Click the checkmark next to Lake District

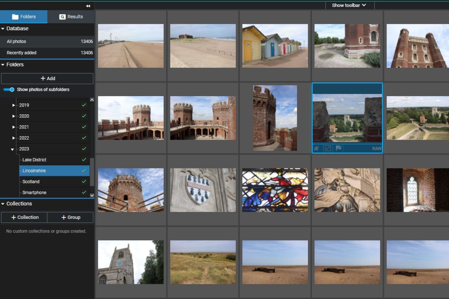point(83,160)
